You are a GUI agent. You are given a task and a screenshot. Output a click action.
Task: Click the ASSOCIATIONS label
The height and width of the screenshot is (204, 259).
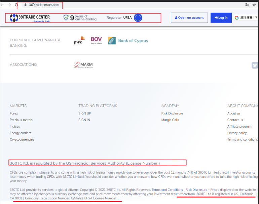(x=23, y=65)
